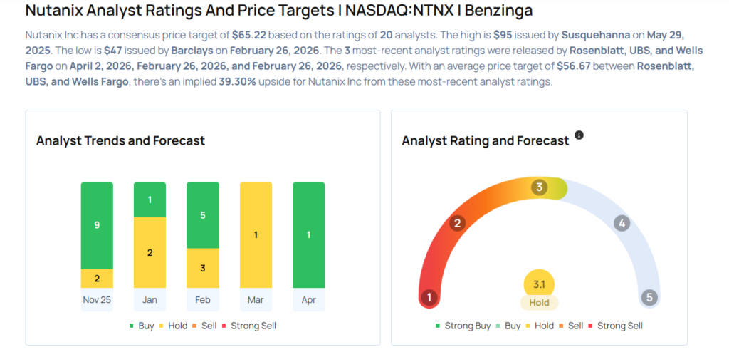Click the green Feb Buy bar segment
The image size is (729, 357).
coord(202,215)
